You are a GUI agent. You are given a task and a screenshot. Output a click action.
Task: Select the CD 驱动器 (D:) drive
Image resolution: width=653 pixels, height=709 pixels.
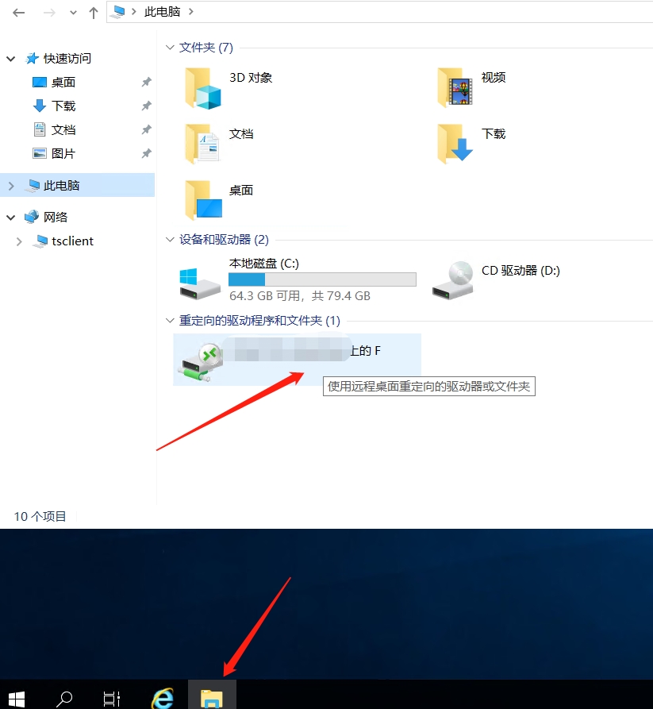(453, 280)
